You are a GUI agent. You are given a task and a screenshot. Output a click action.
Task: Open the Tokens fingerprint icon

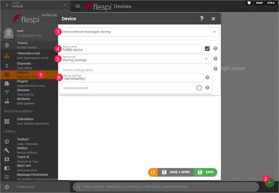[7, 45]
